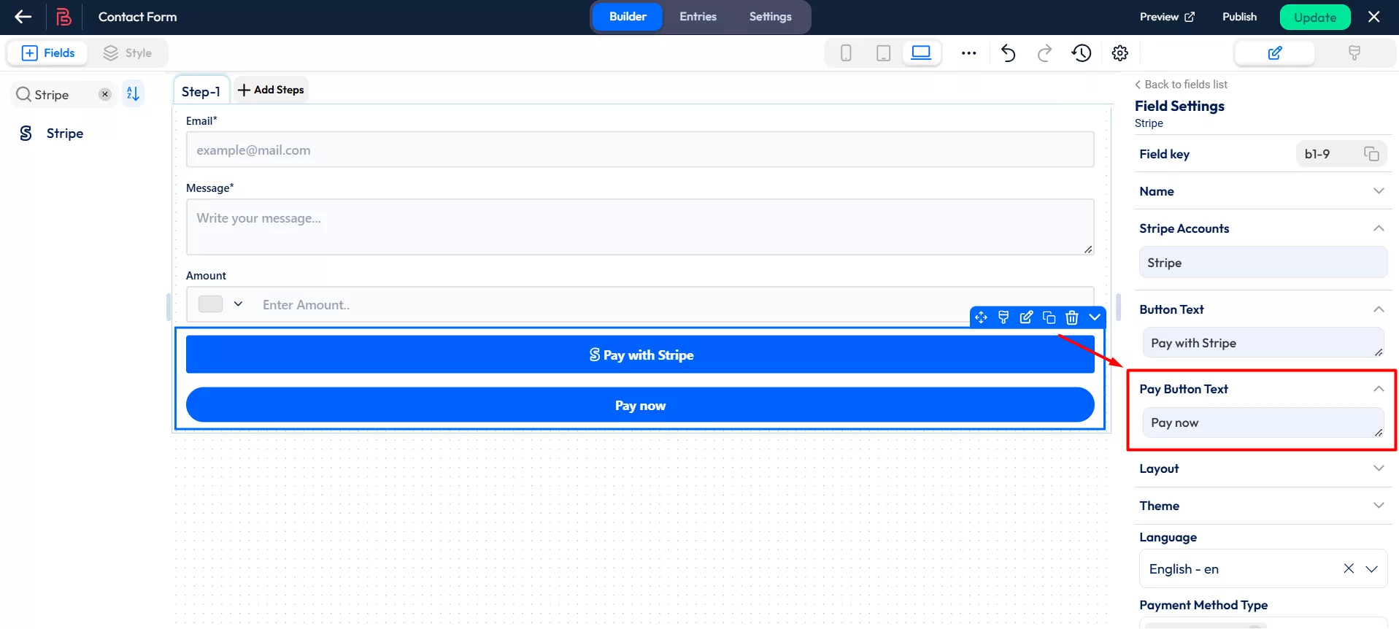Screen dimensions: 1399x629
Task: Click the redo arrow icon
Action: (x=1044, y=53)
